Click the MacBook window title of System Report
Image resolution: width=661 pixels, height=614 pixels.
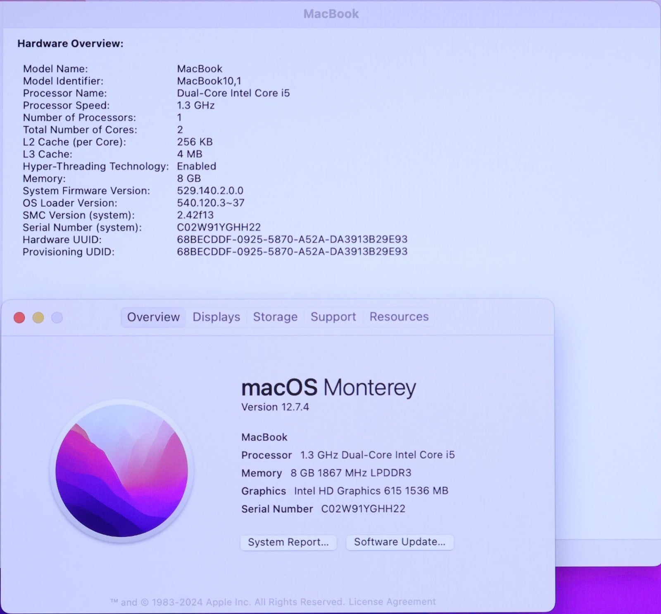click(331, 14)
